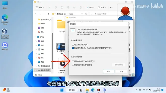Viewport: 166px width, 93px height.
Task: Check 加密内容以便保护数据 checkbox
Action: point(73,65)
